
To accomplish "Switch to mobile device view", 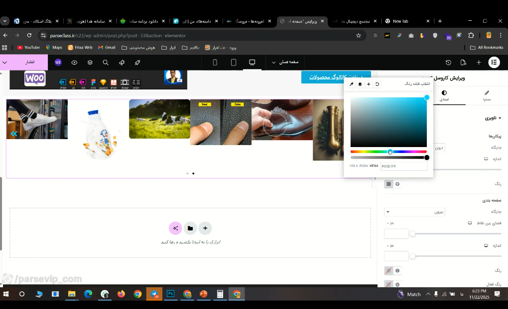I will pos(215,63).
